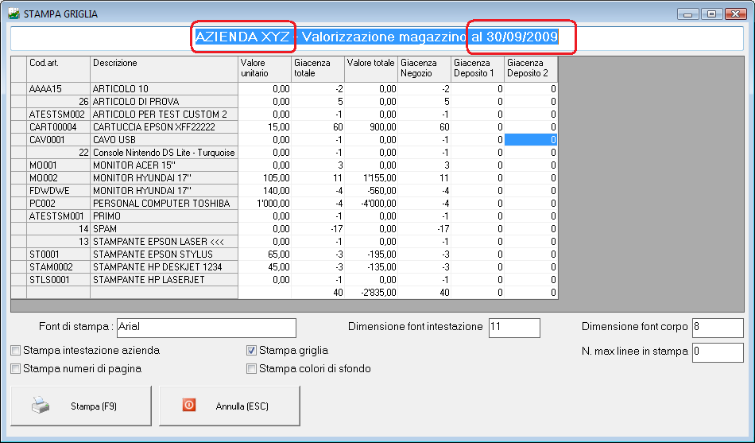Select PERSONAL COMPUTER TOSHIBA cell

click(x=165, y=204)
